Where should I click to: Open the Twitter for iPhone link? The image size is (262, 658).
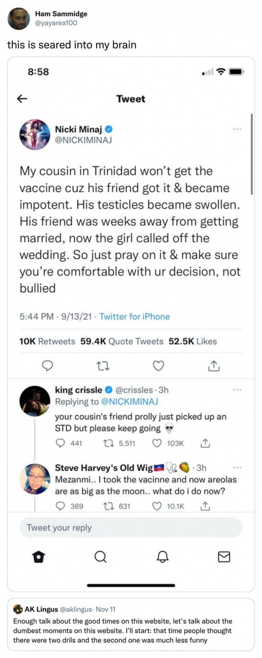pyautogui.click(x=134, y=317)
